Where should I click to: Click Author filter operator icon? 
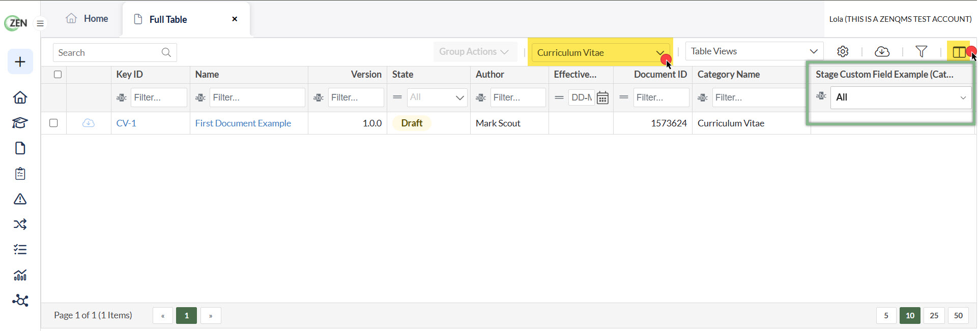click(x=481, y=97)
